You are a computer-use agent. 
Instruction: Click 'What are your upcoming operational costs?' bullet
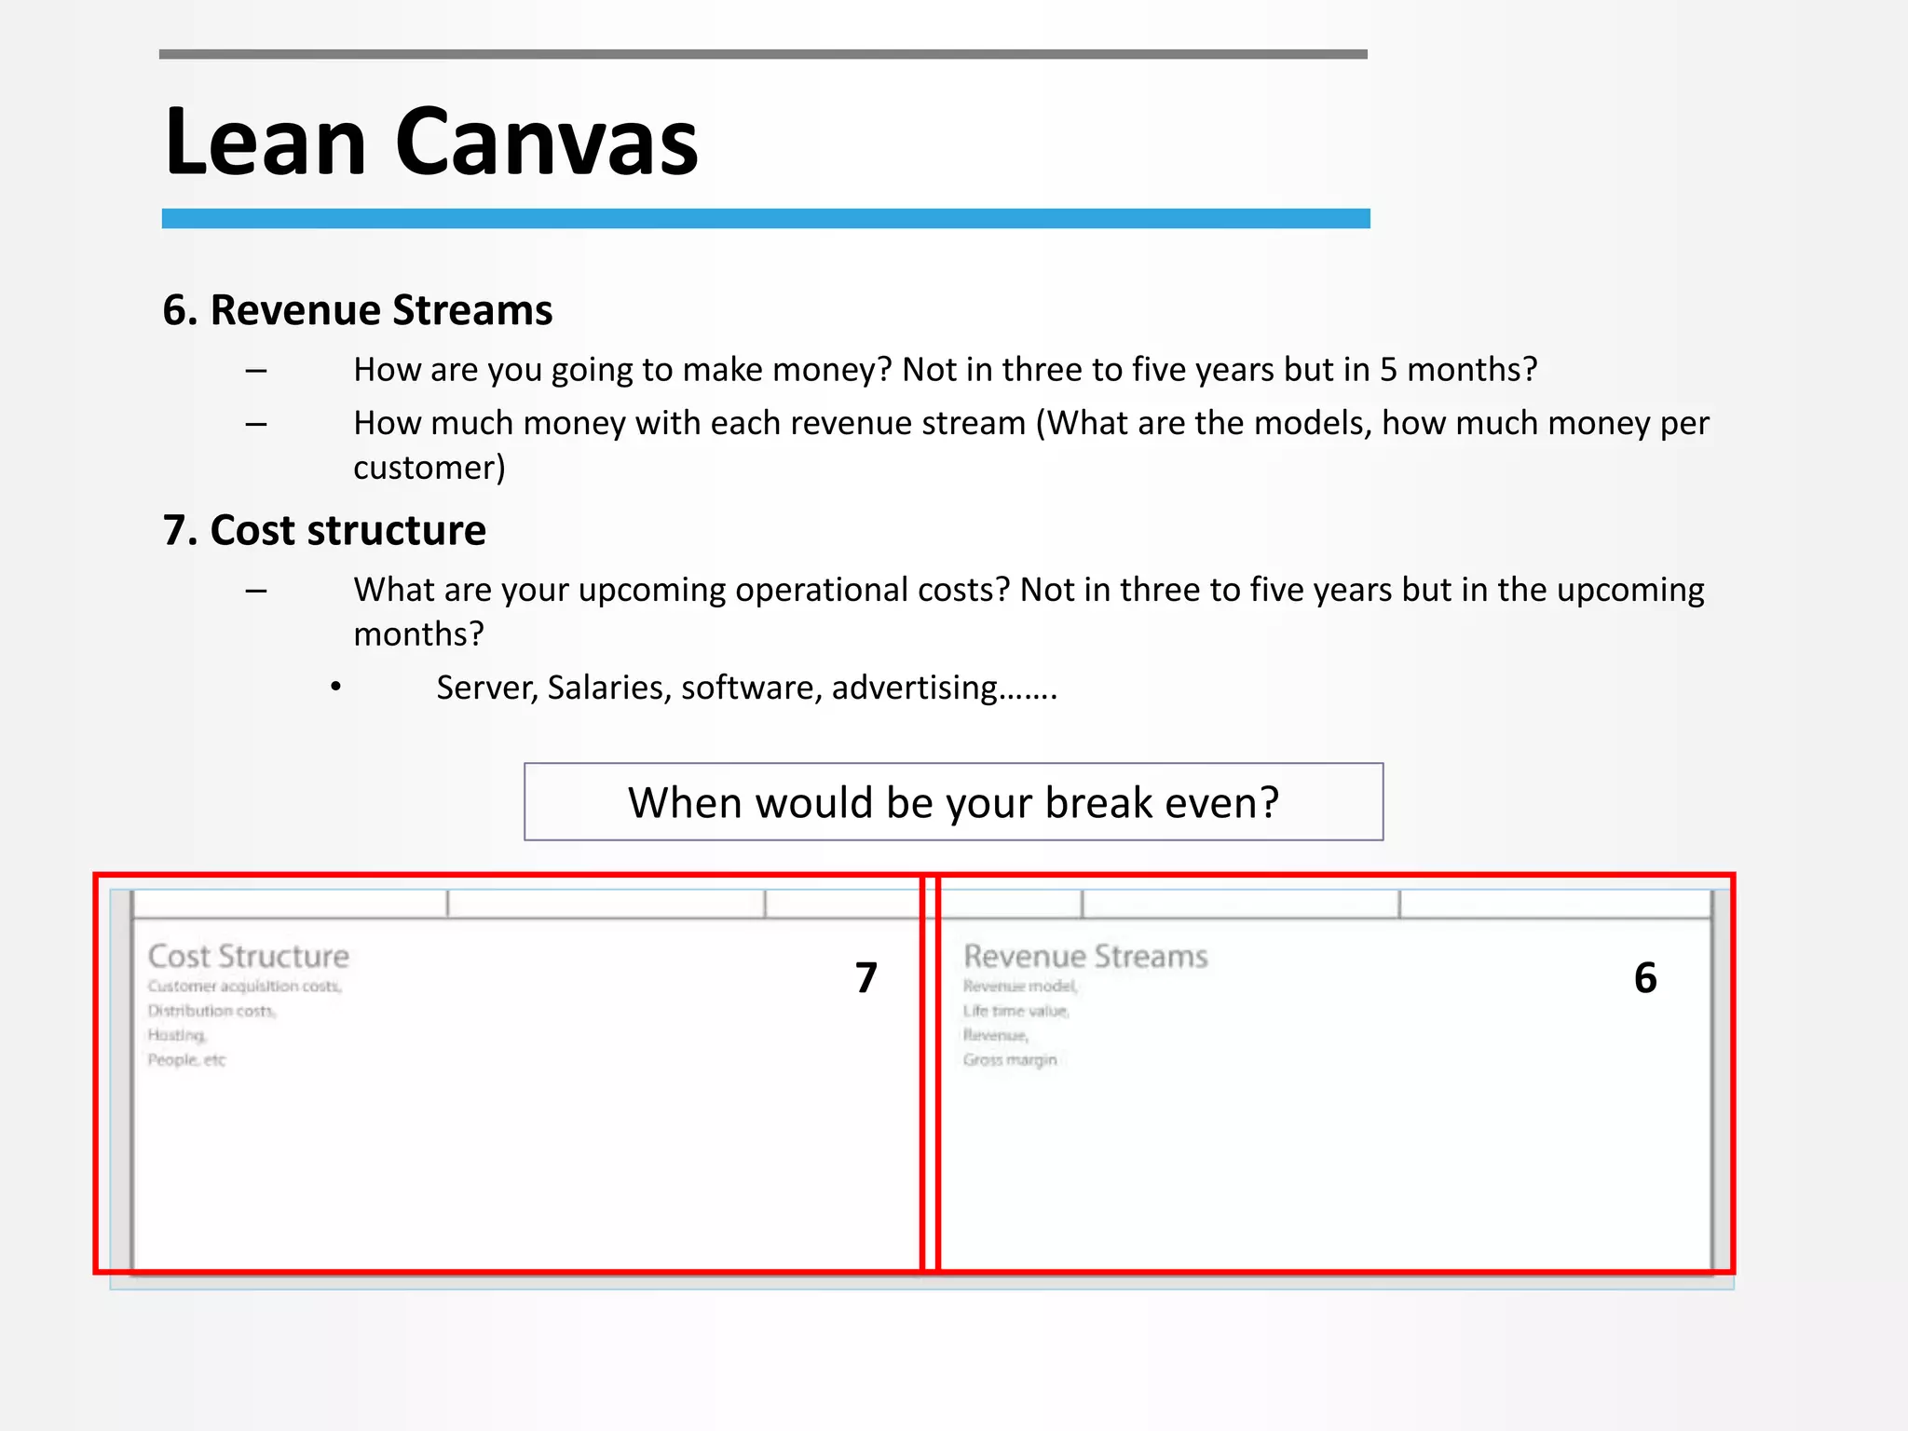[1029, 611]
